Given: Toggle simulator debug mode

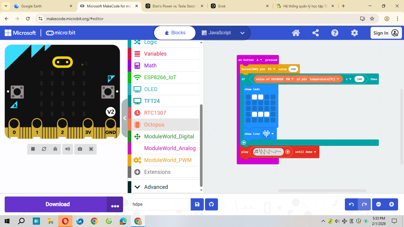Looking at the screenshot, I should tap(55, 149).
